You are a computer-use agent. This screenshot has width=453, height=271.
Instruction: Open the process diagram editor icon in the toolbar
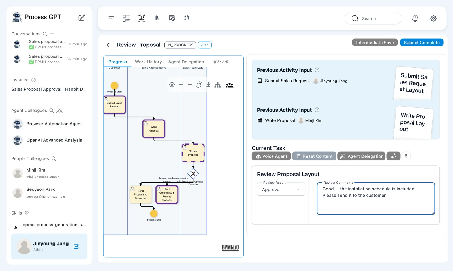coord(142,18)
